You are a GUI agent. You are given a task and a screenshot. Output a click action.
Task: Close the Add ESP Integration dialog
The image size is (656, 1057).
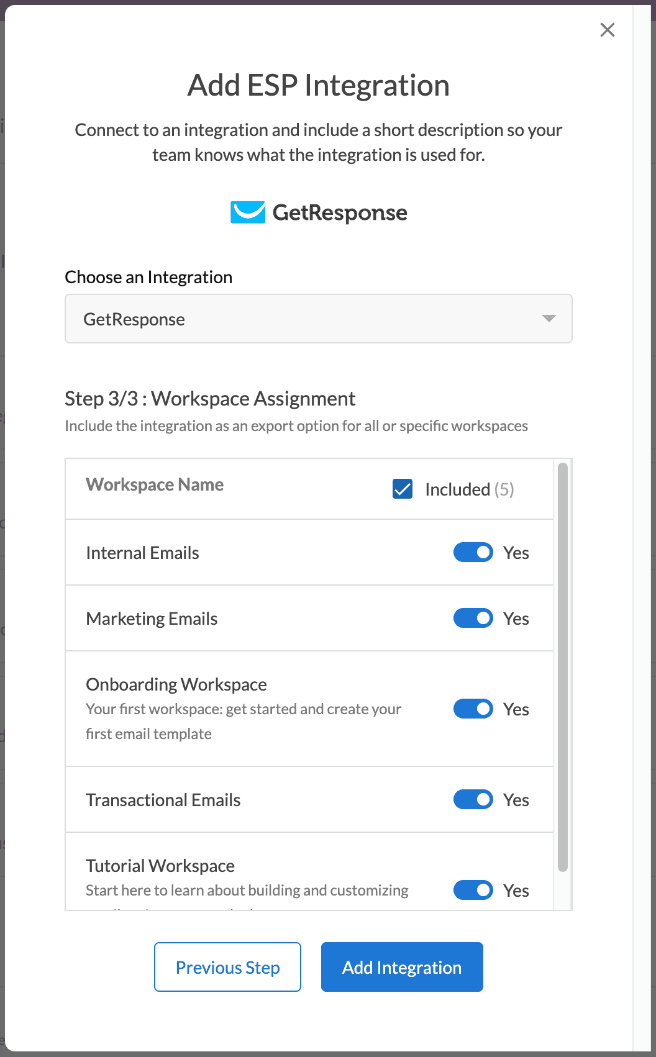(x=608, y=30)
